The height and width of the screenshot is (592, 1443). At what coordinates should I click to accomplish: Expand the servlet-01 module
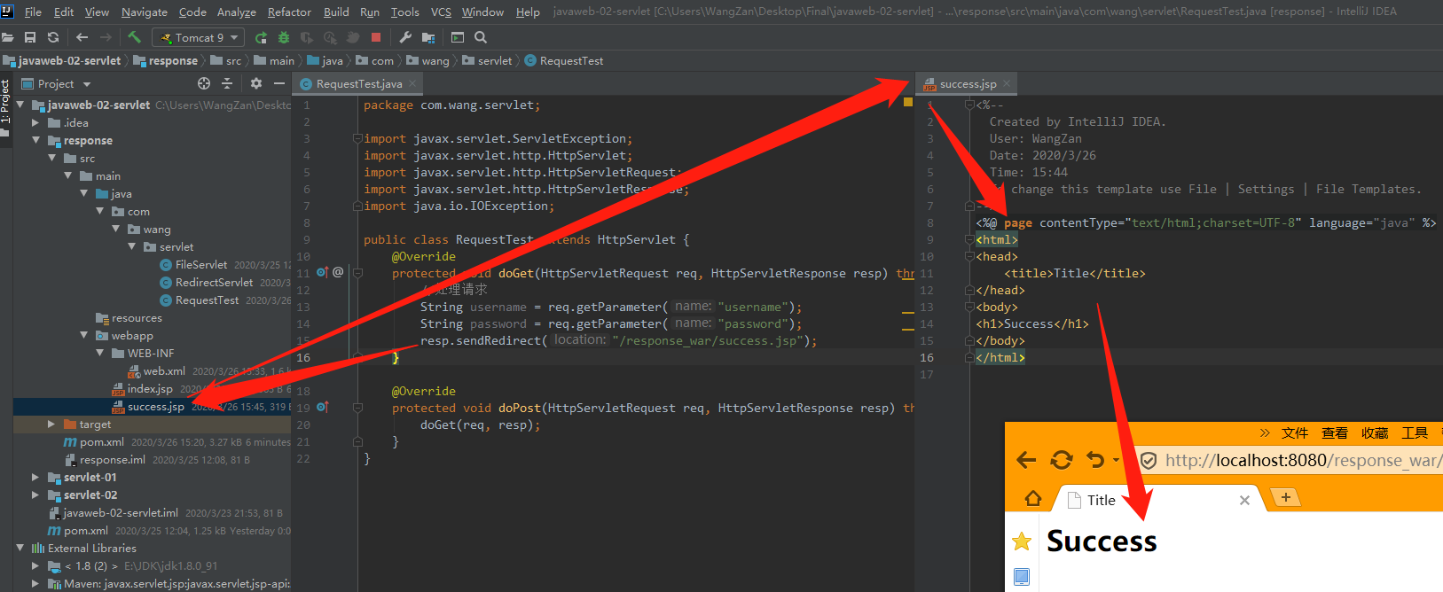coord(36,477)
